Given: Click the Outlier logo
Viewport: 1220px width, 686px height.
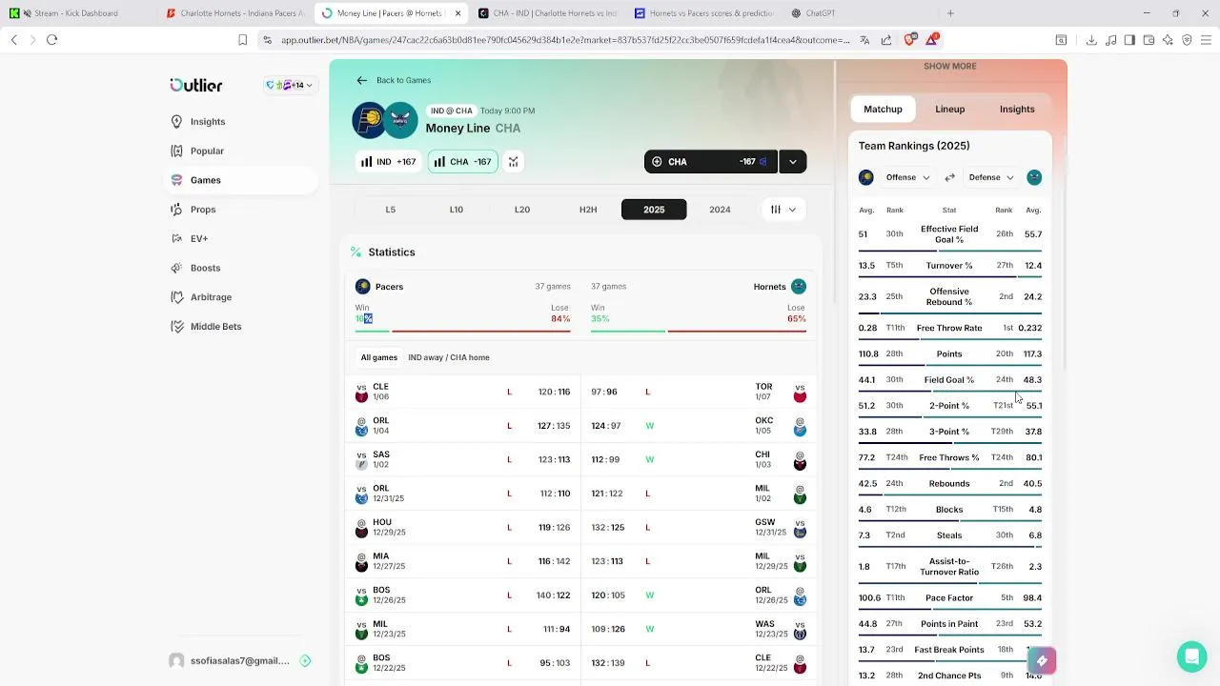Looking at the screenshot, I should 196,85.
